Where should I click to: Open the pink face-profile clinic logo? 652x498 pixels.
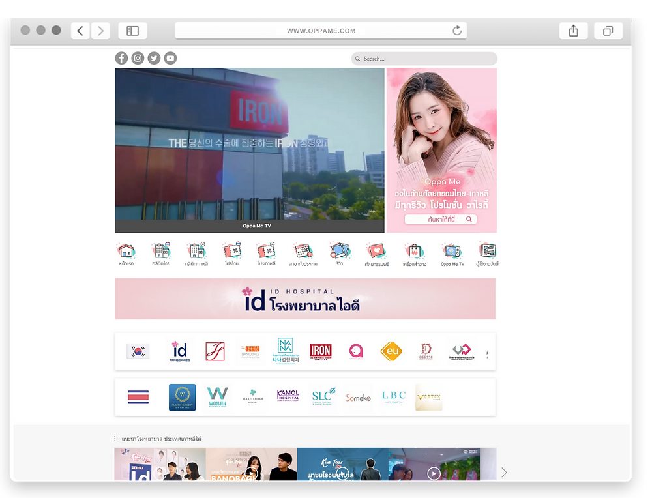356,352
